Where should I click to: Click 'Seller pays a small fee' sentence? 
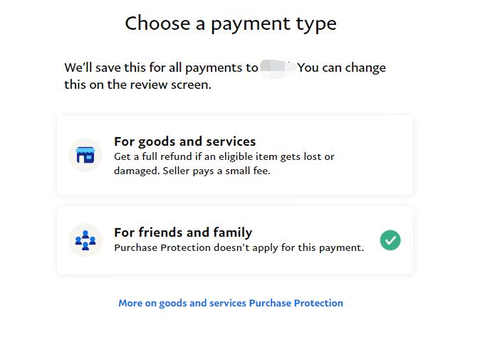[x=216, y=171]
